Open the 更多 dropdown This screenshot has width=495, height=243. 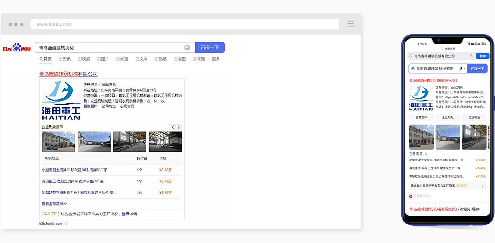tap(215, 59)
